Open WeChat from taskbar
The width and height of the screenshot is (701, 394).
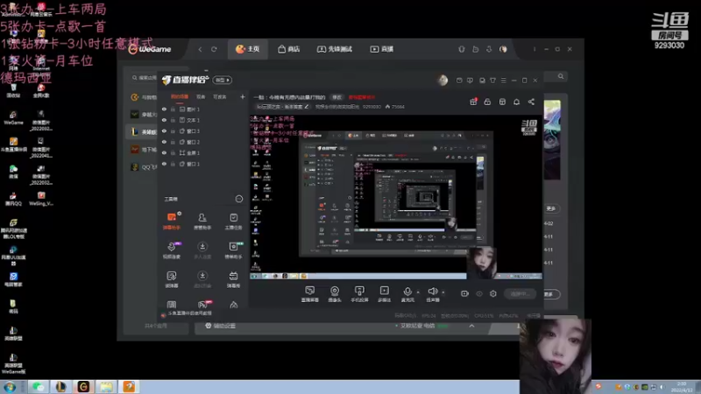point(38,387)
